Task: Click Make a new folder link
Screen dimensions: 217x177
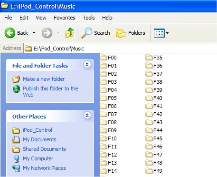Action: click(x=44, y=79)
